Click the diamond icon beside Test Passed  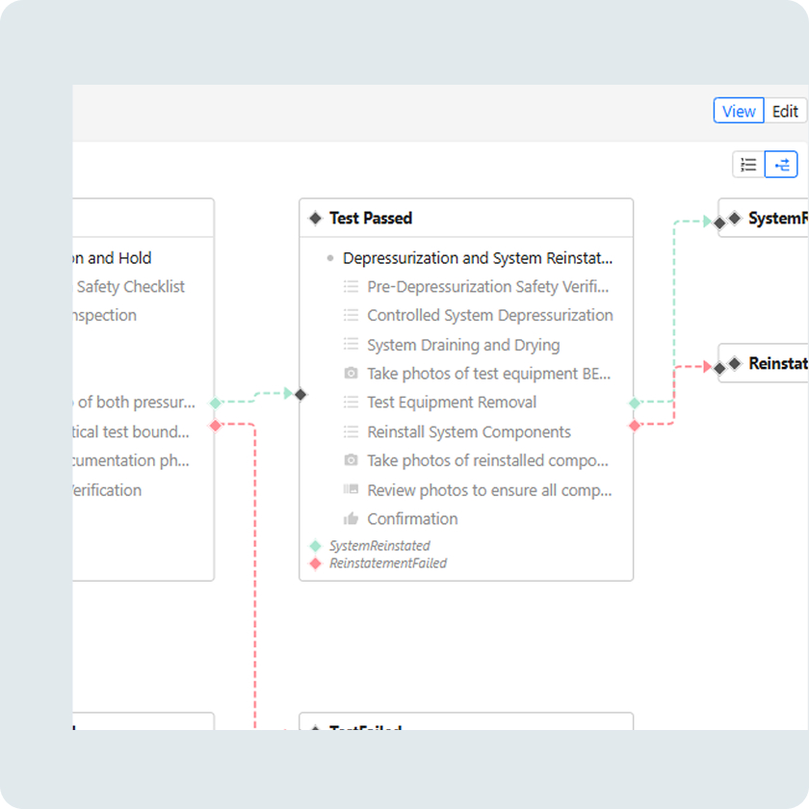tap(315, 219)
